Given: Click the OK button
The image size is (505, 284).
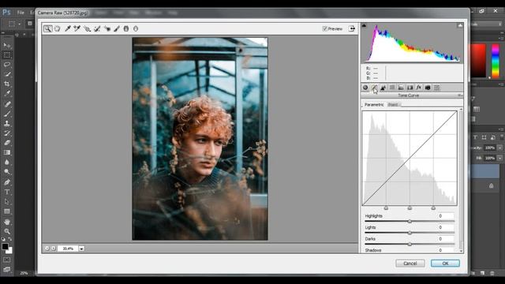Looking at the screenshot, I should [x=445, y=263].
